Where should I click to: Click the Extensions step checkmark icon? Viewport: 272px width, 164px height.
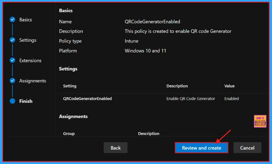click(x=12, y=60)
